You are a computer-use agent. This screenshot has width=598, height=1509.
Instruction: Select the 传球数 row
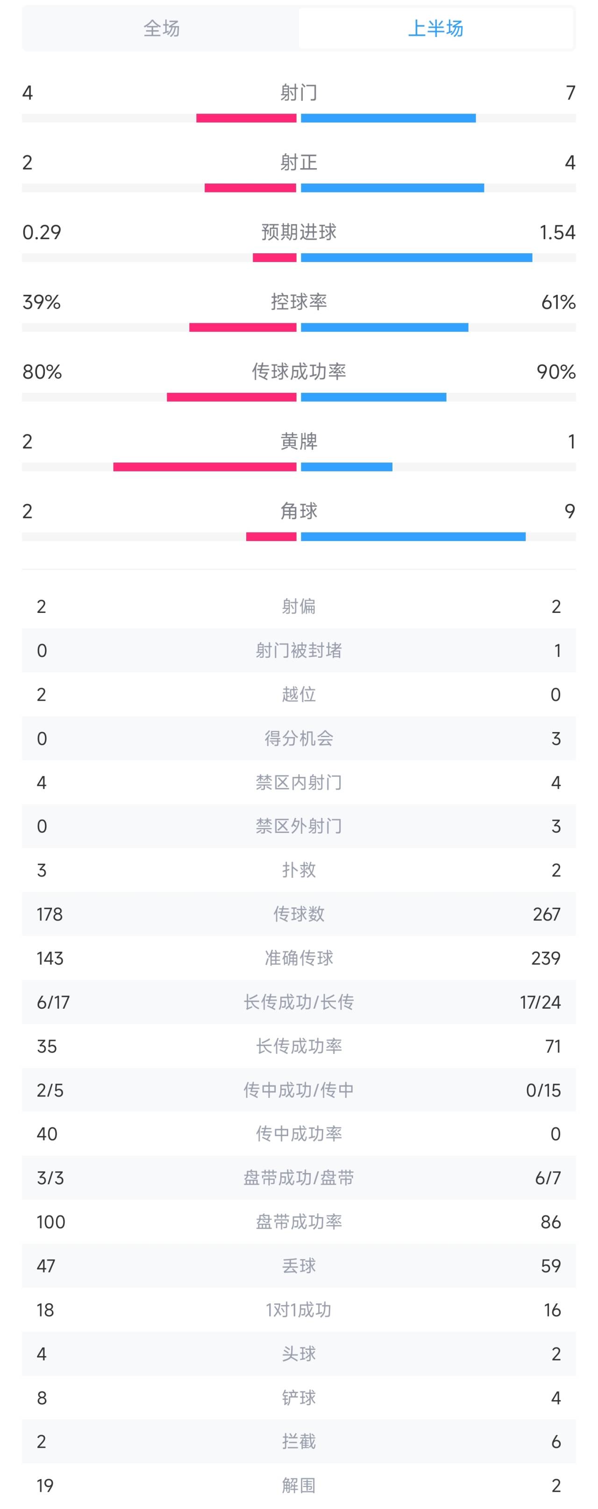click(x=299, y=914)
